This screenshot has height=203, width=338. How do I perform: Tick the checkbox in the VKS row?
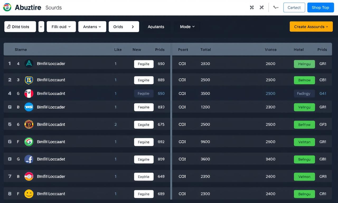(x=10, y=107)
